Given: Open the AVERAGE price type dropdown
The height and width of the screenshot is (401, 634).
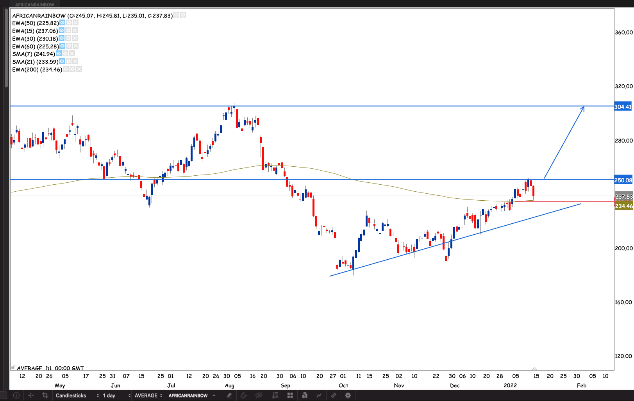Looking at the screenshot, I should point(148,396).
